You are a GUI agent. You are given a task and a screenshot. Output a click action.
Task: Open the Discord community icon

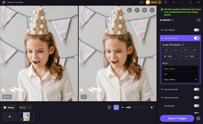coord(142,2)
